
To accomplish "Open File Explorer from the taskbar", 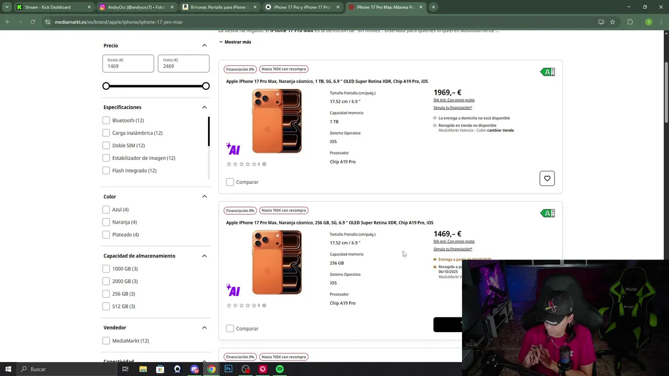I will [143, 369].
